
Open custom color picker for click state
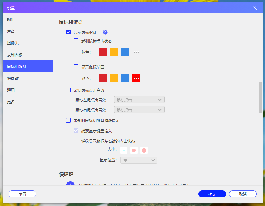(x=136, y=51)
